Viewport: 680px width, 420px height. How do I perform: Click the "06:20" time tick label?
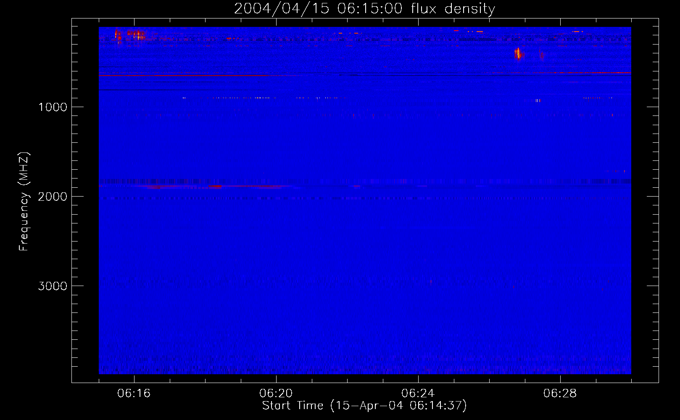click(276, 394)
